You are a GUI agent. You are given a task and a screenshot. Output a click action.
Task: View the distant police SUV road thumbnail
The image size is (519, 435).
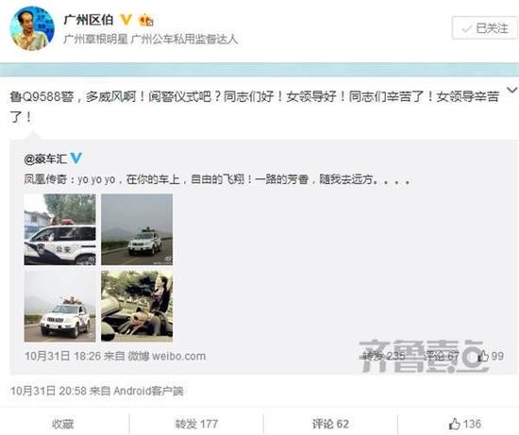click(137, 229)
